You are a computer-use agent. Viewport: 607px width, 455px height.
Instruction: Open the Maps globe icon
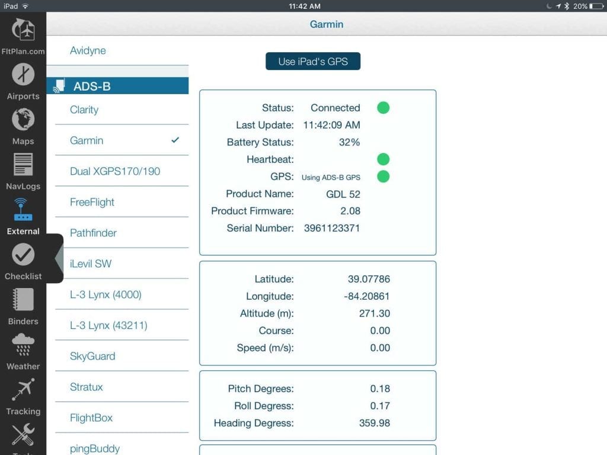[23, 119]
